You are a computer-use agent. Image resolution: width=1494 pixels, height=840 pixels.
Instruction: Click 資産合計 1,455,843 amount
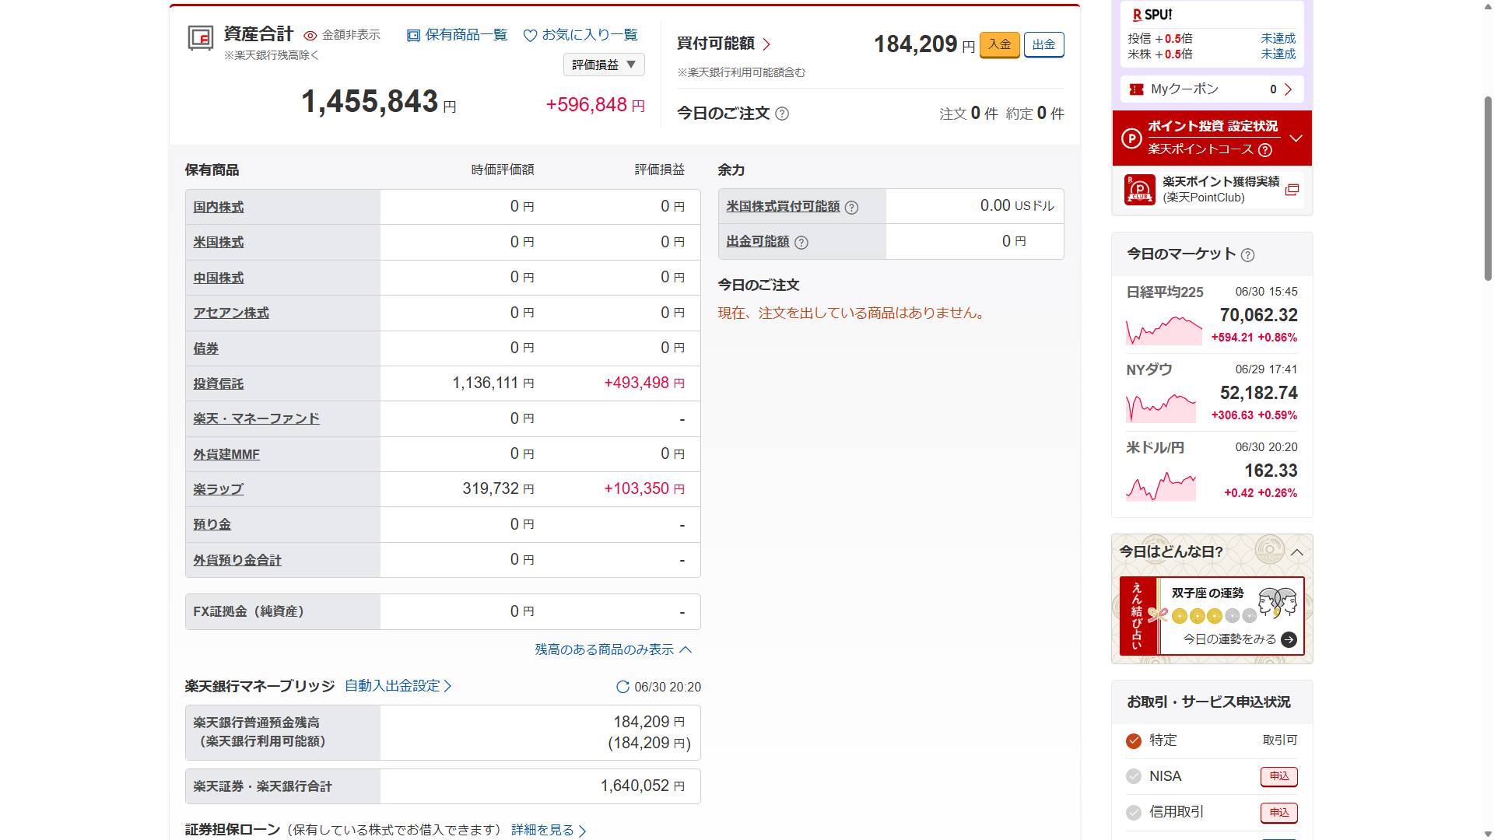[x=378, y=102]
